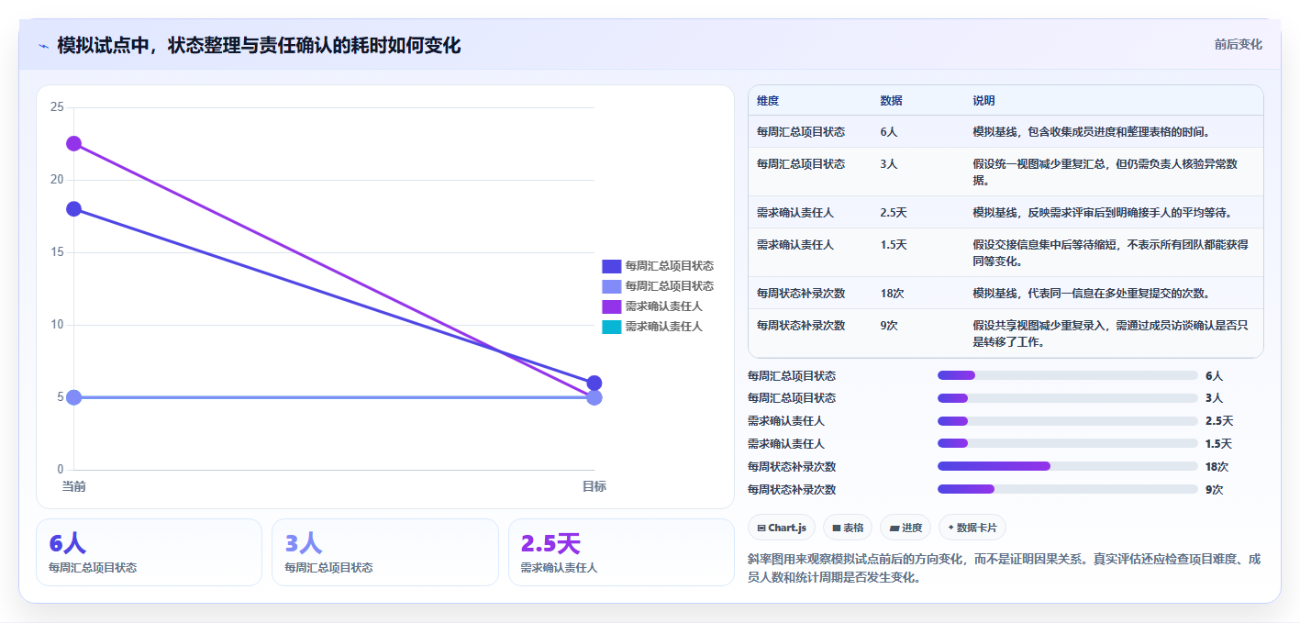Click dark indigo data point at 目标

pos(594,383)
